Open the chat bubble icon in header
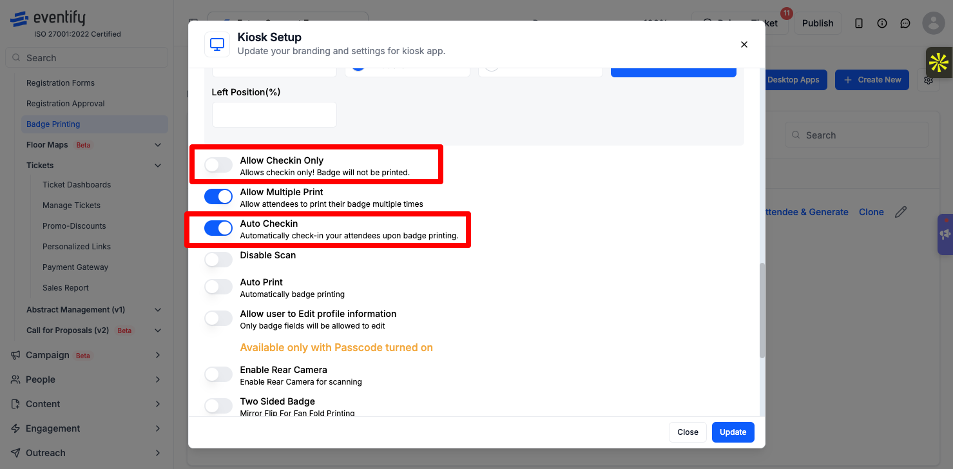Viewport: 953px width, 469px height. [905, 23]
